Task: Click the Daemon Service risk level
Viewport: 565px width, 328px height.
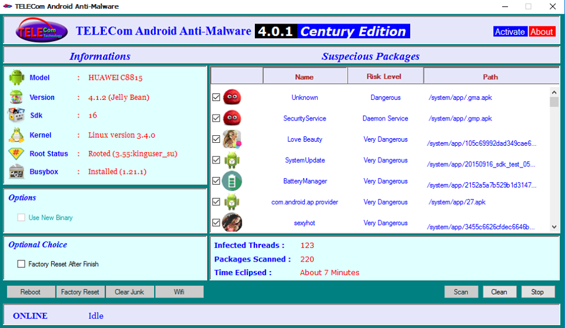Action: (x=385, y=119)
